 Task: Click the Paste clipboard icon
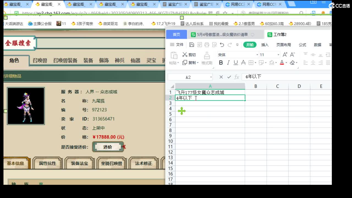[x=174, y=55]
